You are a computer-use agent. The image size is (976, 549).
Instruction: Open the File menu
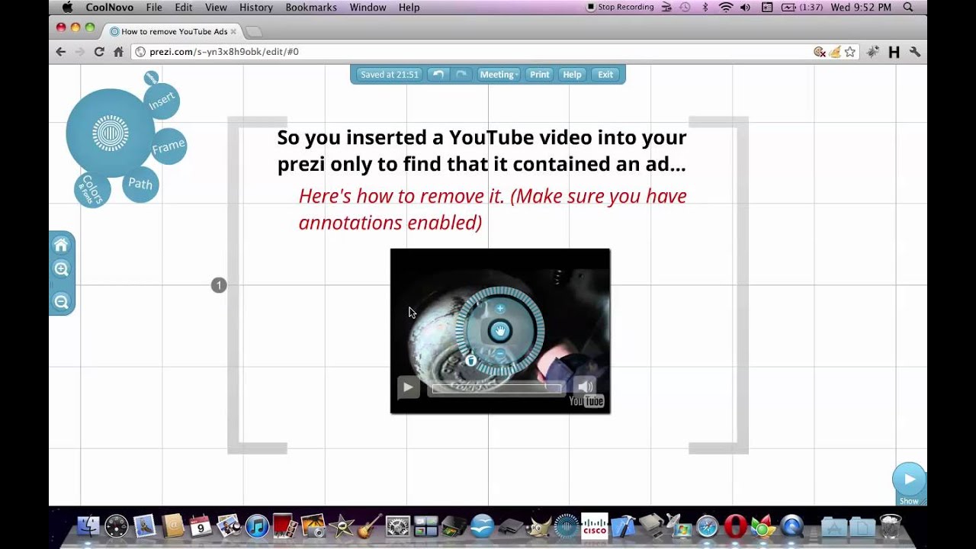[x=154, y=8]
